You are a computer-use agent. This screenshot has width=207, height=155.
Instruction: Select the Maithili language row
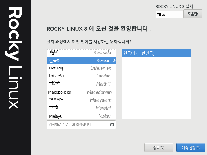point(81,84)
